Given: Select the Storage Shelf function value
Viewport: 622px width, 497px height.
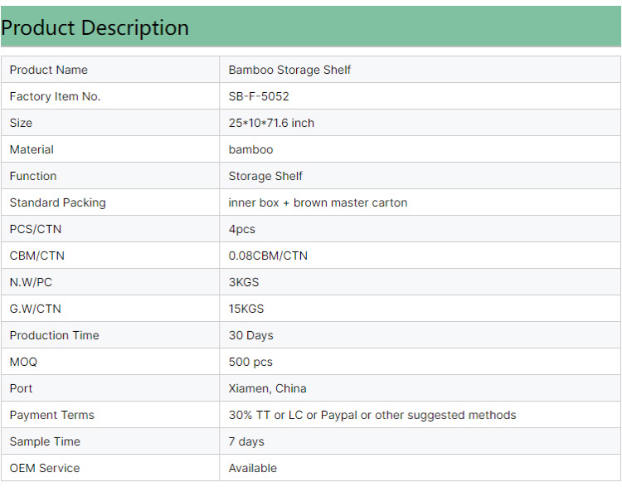Looking at the screenshot, I should [x=265, y=176].
